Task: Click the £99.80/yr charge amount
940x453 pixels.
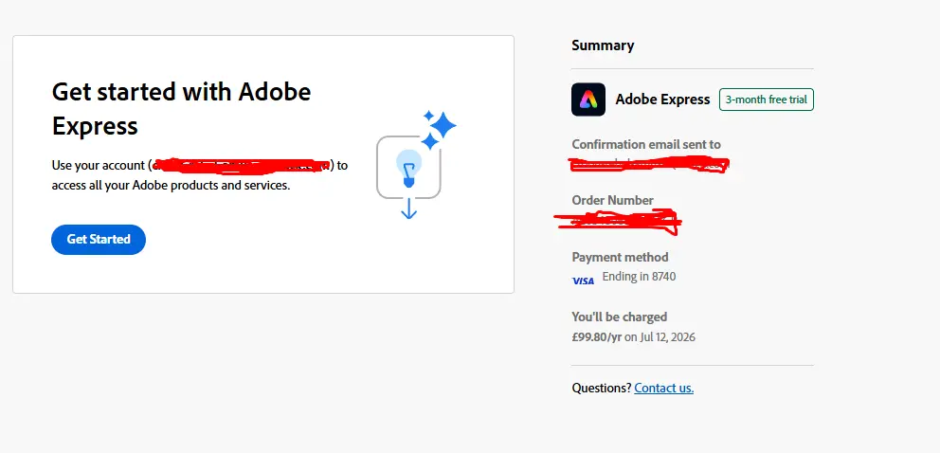Action: click(596, 336)
